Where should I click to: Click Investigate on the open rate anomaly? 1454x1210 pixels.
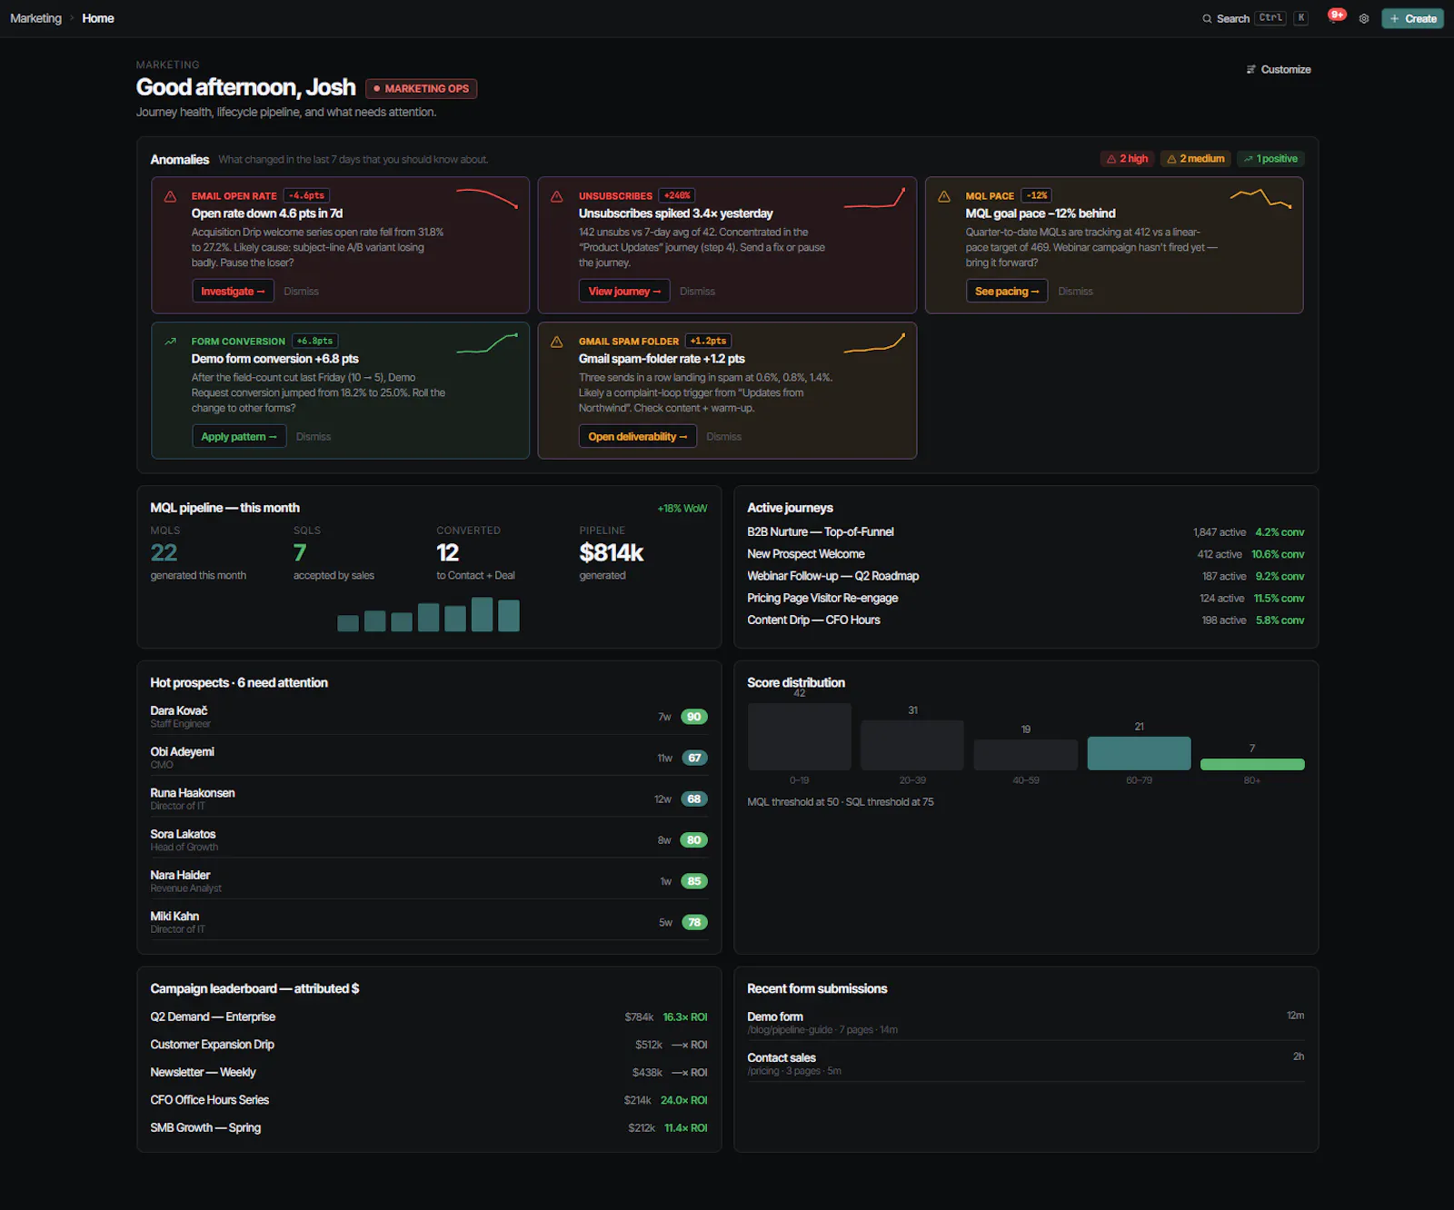pos(233,291)
